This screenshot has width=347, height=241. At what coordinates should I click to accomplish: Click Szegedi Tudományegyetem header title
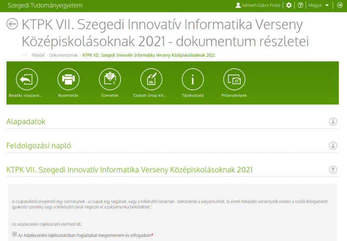(45, 5)
